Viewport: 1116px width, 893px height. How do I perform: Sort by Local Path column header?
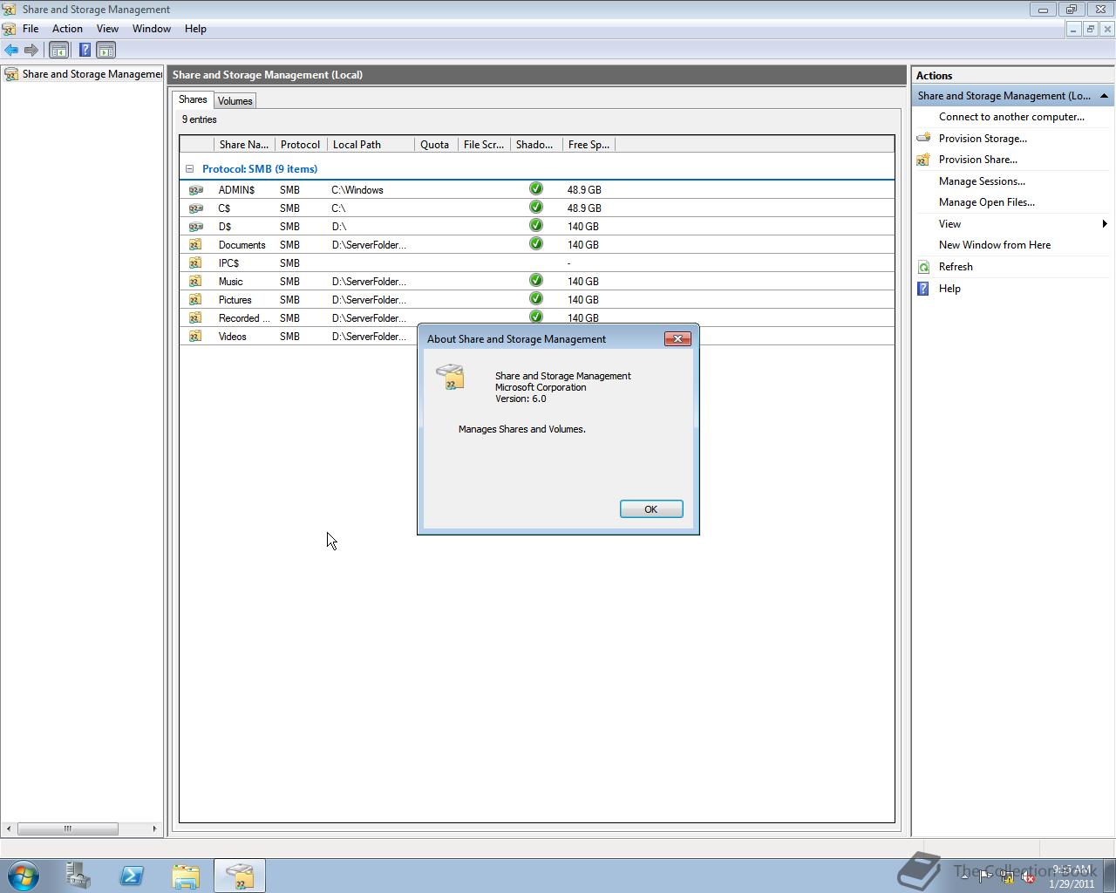tap(371, 145)
